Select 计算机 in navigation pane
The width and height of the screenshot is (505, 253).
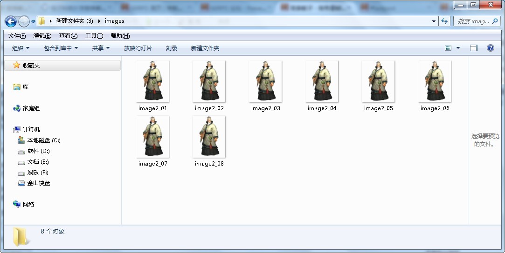pyautogui.click(x=31, y=130)
